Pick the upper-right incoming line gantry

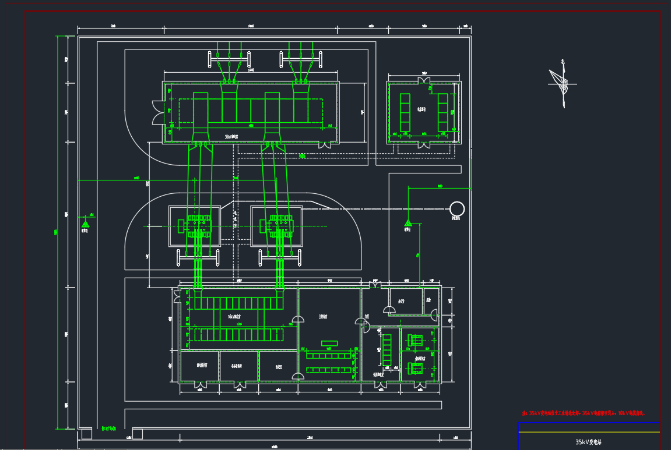pyautogui.click(x=301, y=59)
